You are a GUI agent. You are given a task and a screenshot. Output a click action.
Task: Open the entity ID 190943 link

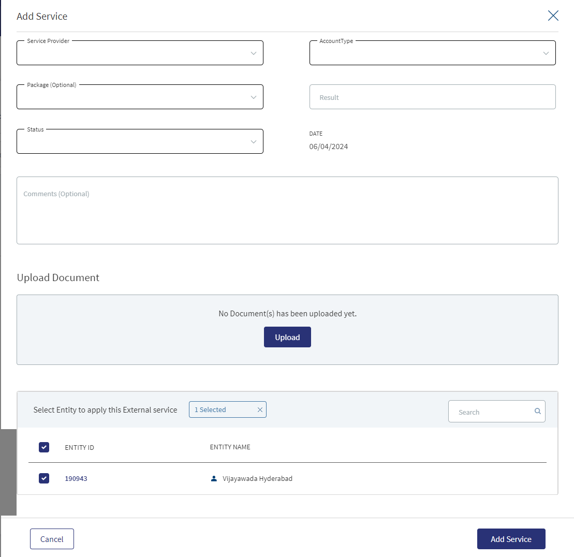[76, 479]
